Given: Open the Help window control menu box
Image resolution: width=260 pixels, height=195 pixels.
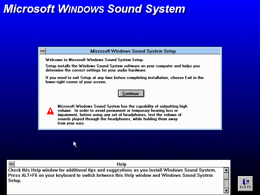Looking at the screenshot, I should pos(11,164).
